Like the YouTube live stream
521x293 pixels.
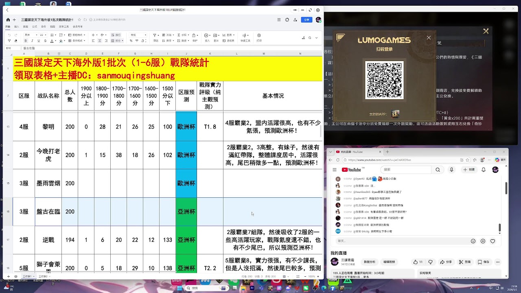[417, 262]
